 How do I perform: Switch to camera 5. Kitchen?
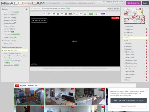(x=135, y=38)
